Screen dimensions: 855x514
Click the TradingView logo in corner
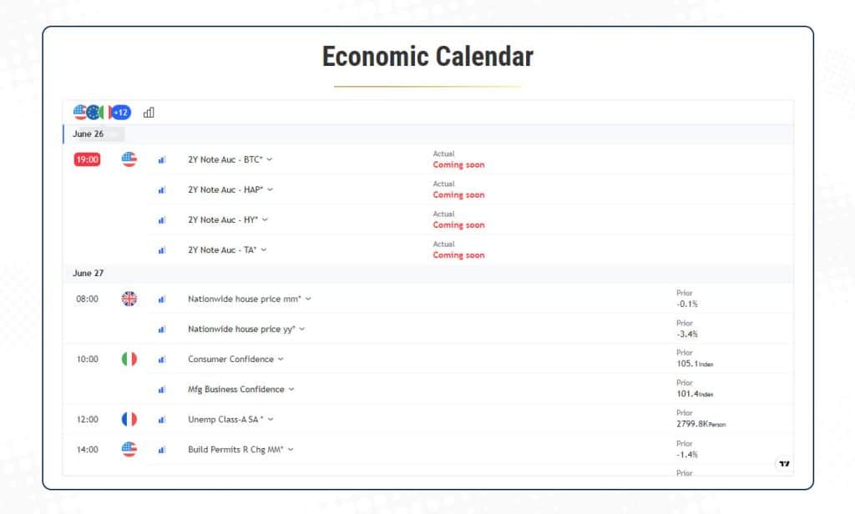click(784, 464)
